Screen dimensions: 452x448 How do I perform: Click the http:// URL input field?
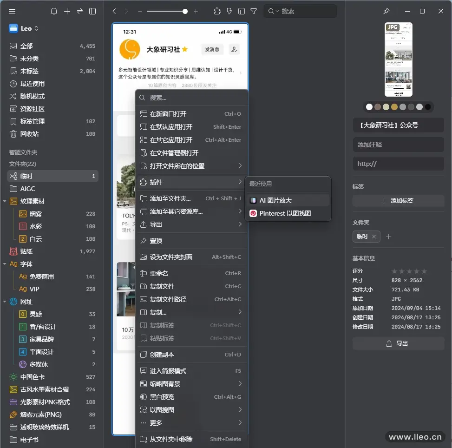tap(398, 164)
